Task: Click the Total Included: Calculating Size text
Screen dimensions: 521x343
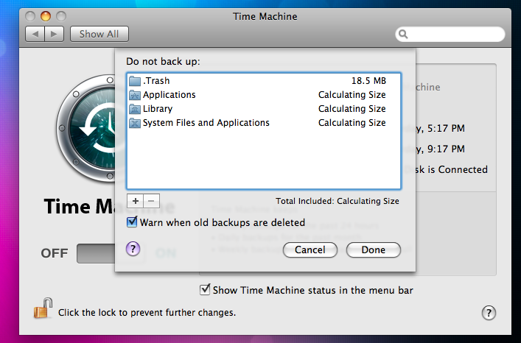Action: 338,201
